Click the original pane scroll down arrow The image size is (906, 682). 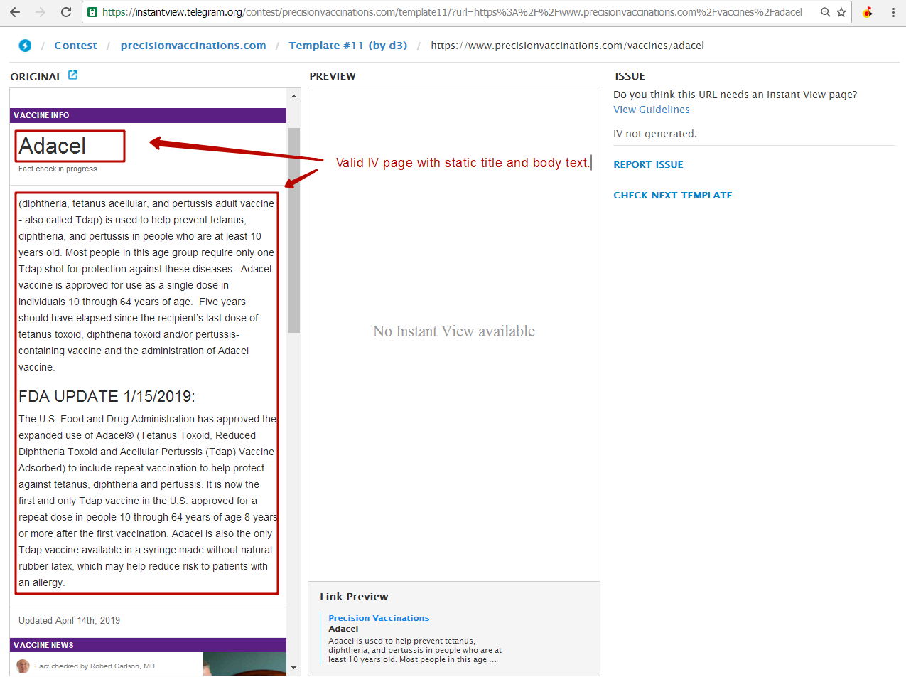tap(293, 668)
